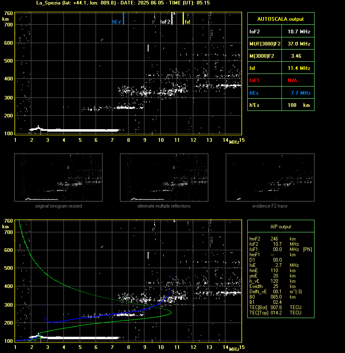Open the 'original ionogram resized' thumbnail

pyautogui.click(x=59, y=178)
